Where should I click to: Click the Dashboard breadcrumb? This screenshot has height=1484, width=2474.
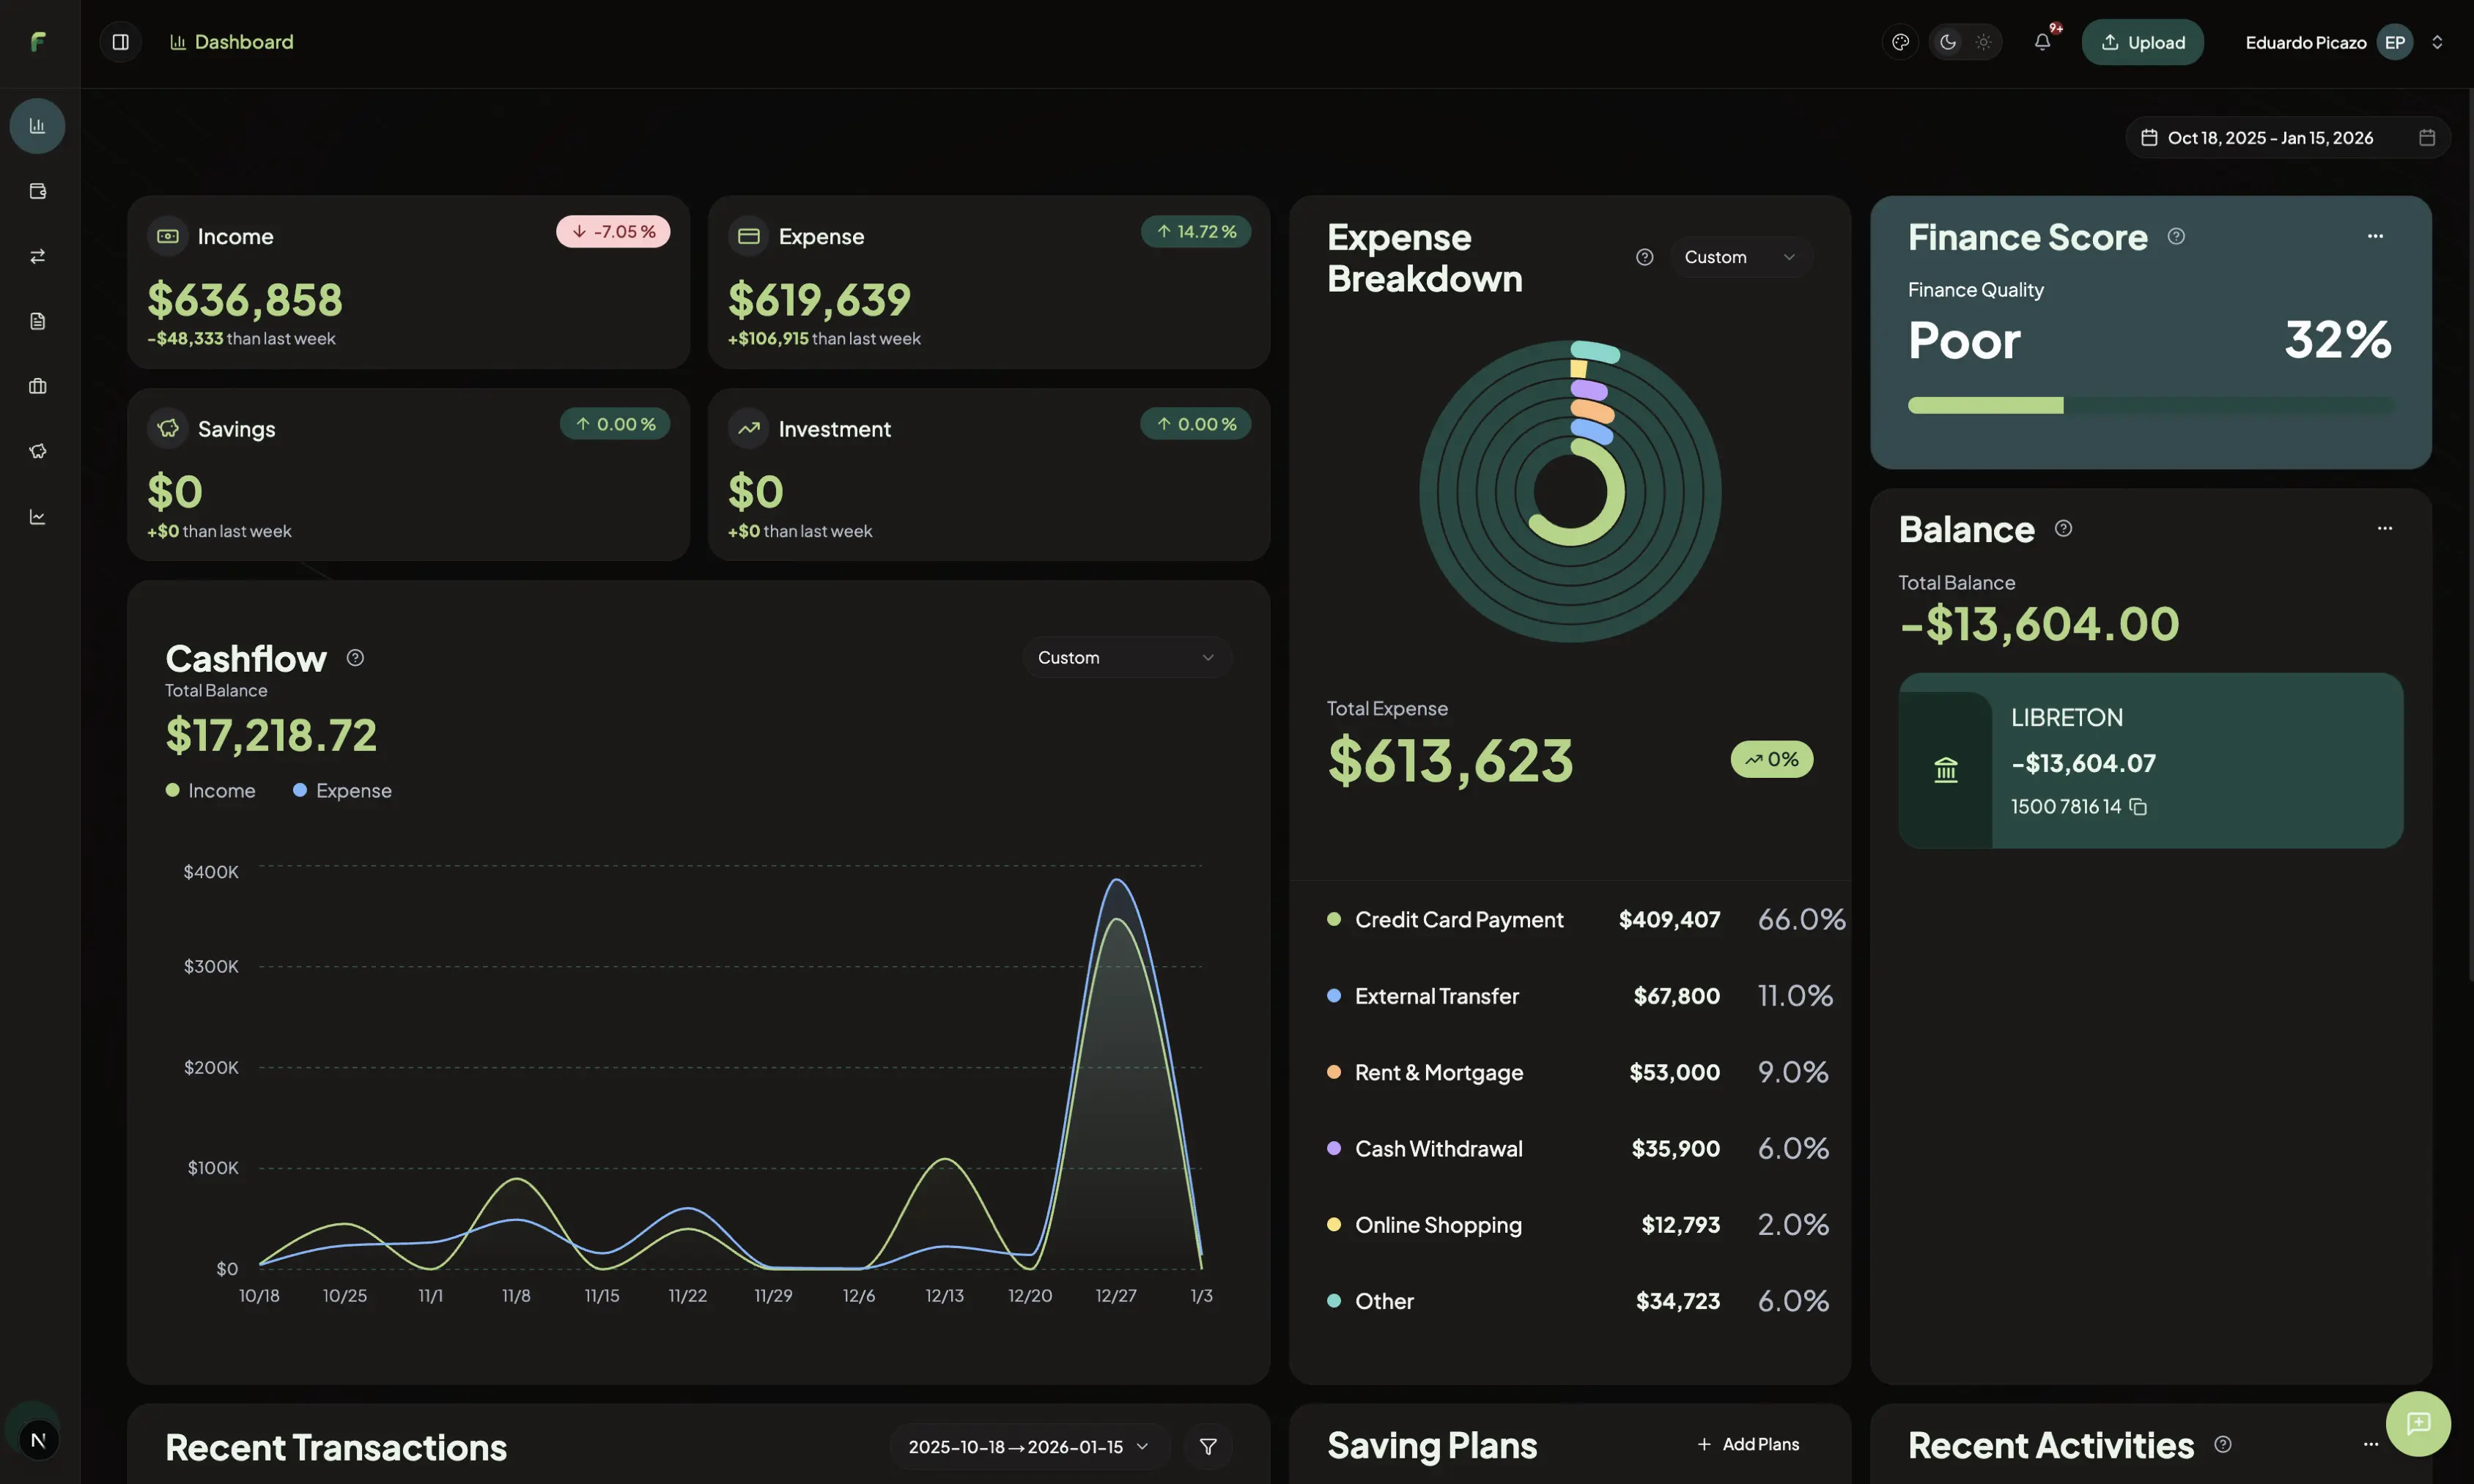click(x=232, y=42)
